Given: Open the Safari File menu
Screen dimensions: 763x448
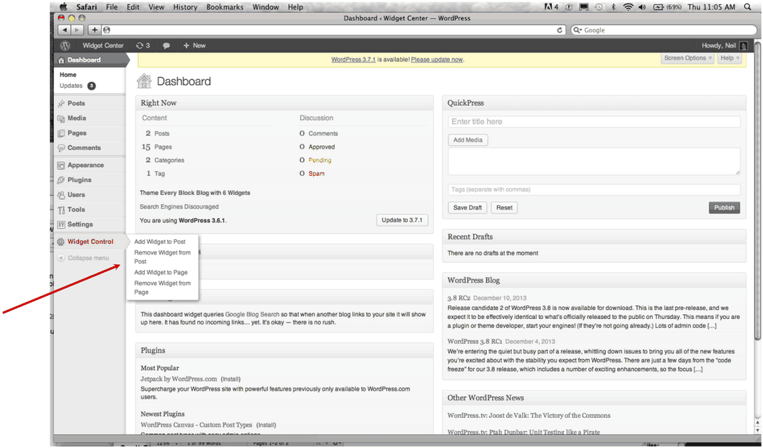Looking at the screenshot, I should (112, 7).
